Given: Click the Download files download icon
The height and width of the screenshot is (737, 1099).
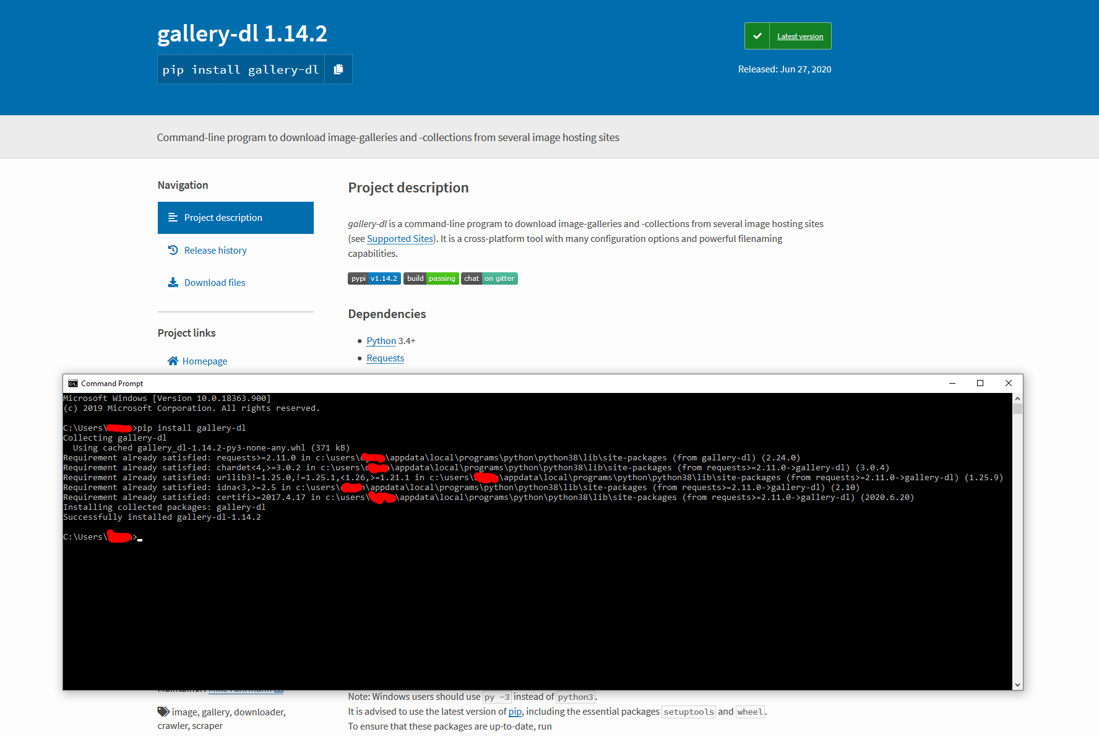Looking at the screenshot, I should (x=173, y=282).
